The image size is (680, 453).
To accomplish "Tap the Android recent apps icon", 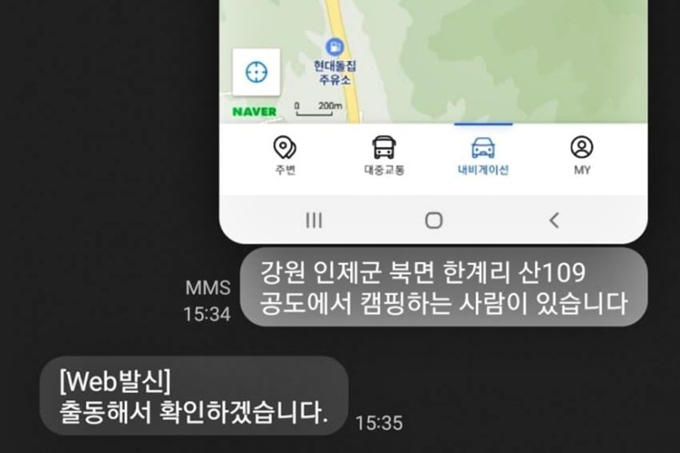I will (314, 220).
